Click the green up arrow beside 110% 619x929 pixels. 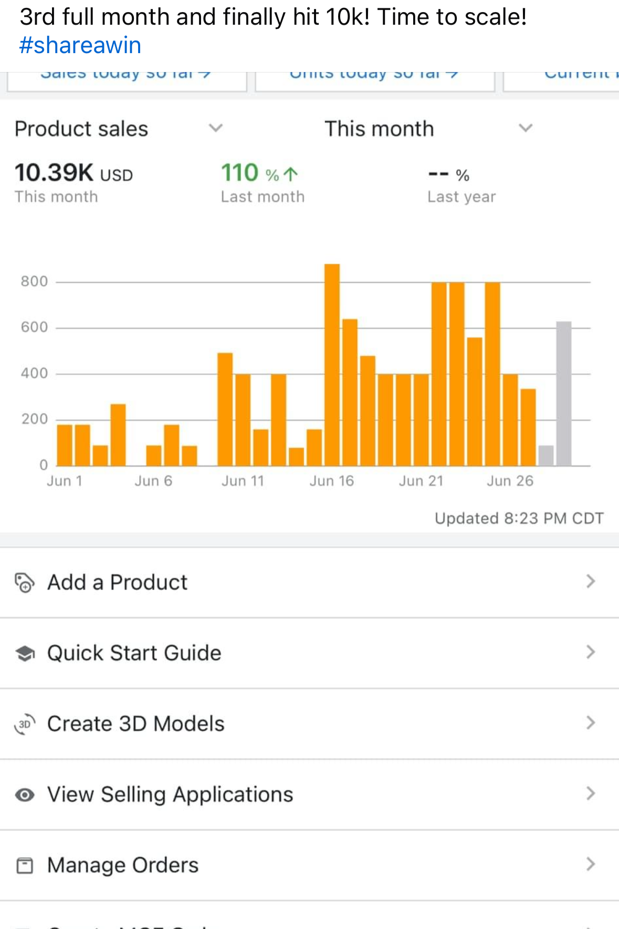tap(290, 174)
